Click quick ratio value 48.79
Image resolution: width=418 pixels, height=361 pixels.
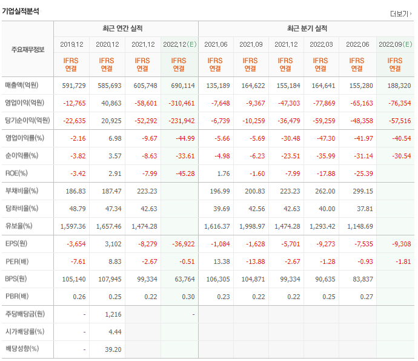pyautogui.click(x=78, y=209)
